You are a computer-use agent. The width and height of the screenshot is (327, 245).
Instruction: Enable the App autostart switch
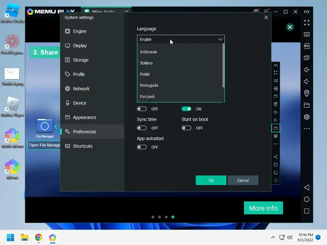click(142, 147)
